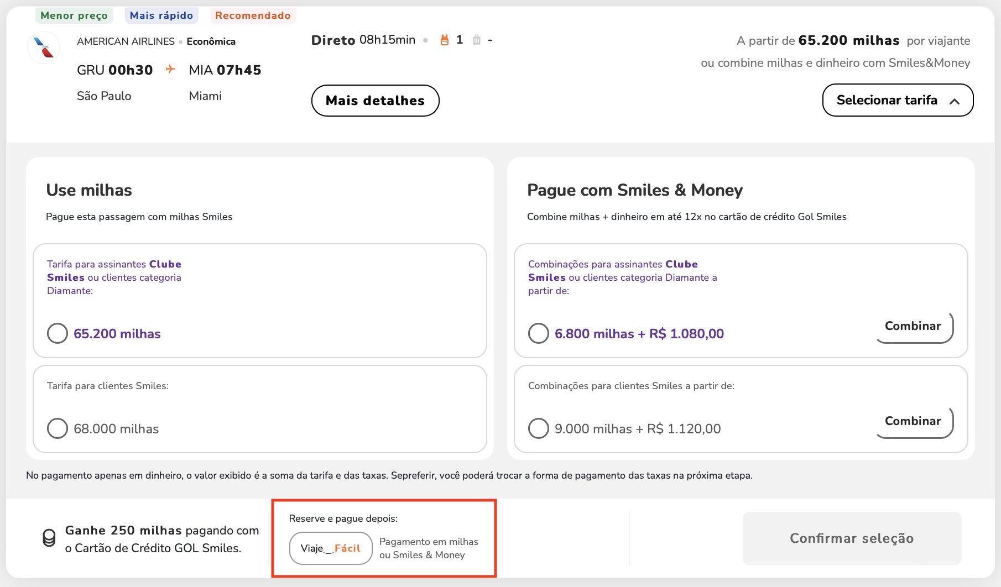
Task: Click the Pague esta passagem com milhas Smiles text
Action: click(x=139, y=217)
